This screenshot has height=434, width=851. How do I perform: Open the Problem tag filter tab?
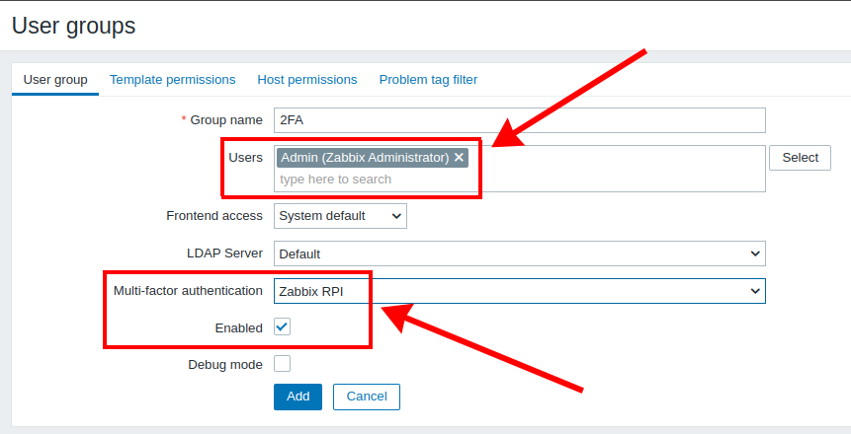pos(428,80)
